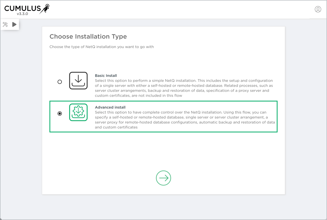Click the "Basic Install" option title

tap(106, 76)
